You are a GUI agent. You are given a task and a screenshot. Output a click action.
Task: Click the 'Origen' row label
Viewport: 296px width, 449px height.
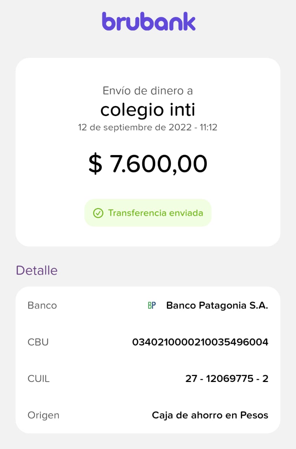[x=43, y=415]
